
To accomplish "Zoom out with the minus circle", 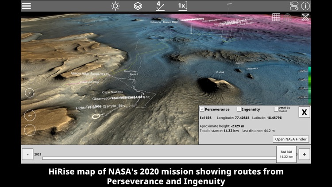I will pyautogui.click(x=30, y=130).
